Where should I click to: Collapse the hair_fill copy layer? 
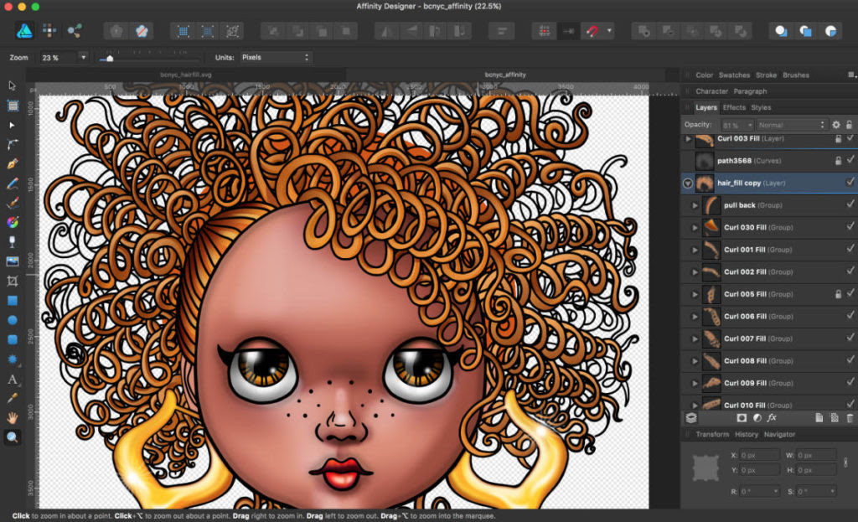688,183
